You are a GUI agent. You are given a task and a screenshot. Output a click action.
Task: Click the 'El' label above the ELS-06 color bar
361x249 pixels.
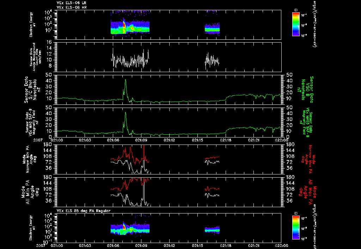(296, 10)
